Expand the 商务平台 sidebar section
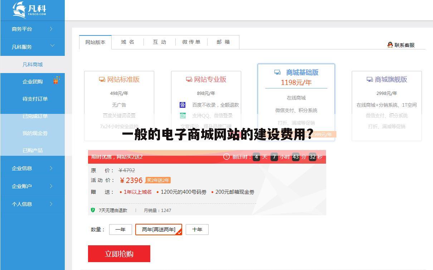The width and height of the screenshot is (433, 270). click(33, 29)
